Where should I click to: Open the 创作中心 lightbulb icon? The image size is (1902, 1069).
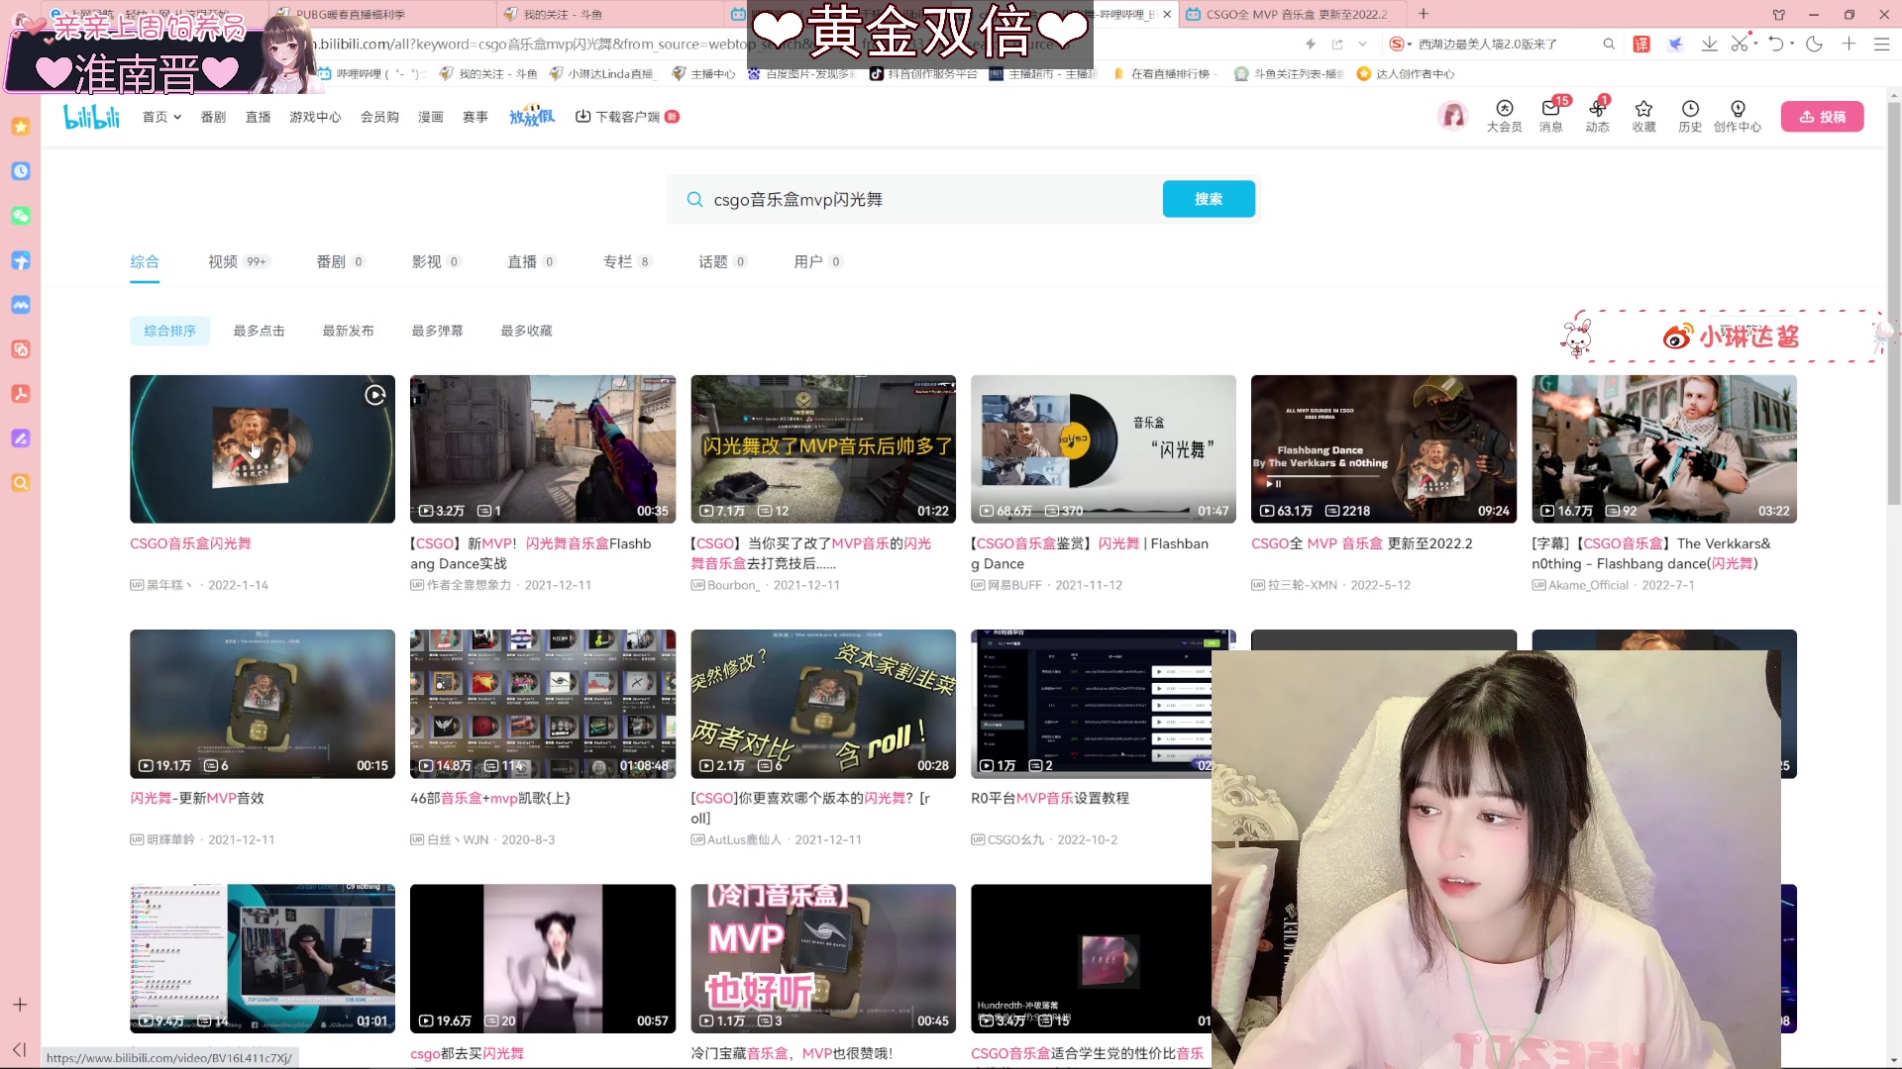1738,116
